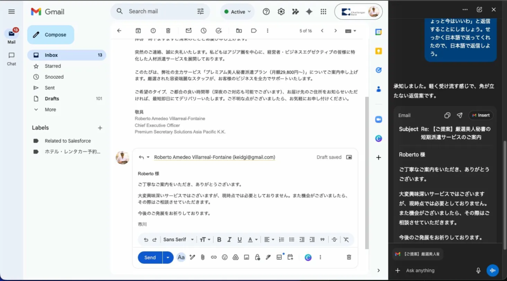Open the text color picker
The width and height of the screenshot is (507, 281).
click(x=253, y=239)
